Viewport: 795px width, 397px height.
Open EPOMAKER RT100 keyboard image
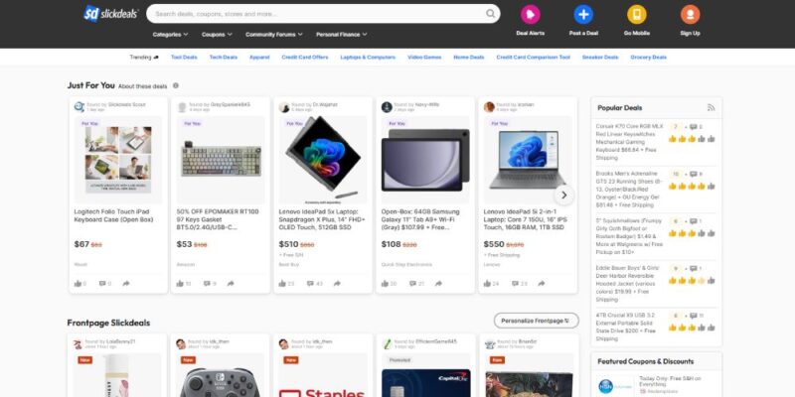(x=221, y=160)
